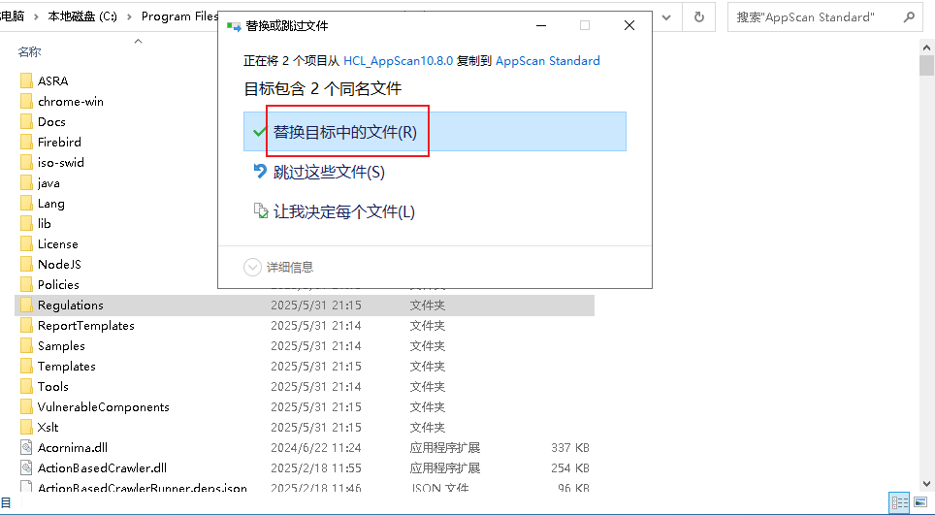
Task: Choose Let me decide for each file
Action: click(344, 211)
